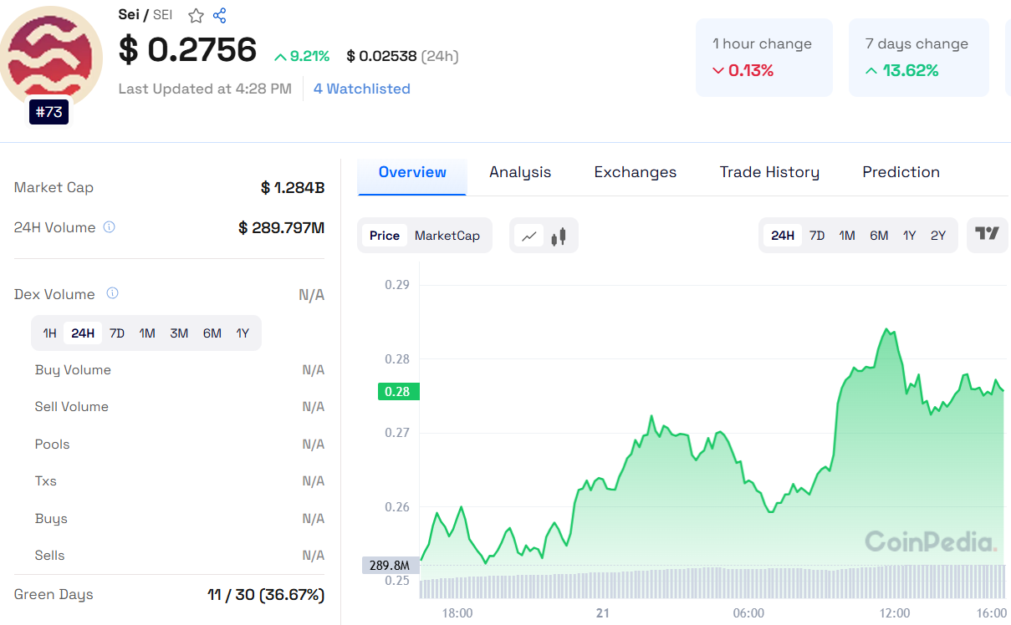
Task: Choose 6M for the Dex Volume period
Action: (212, 333)
